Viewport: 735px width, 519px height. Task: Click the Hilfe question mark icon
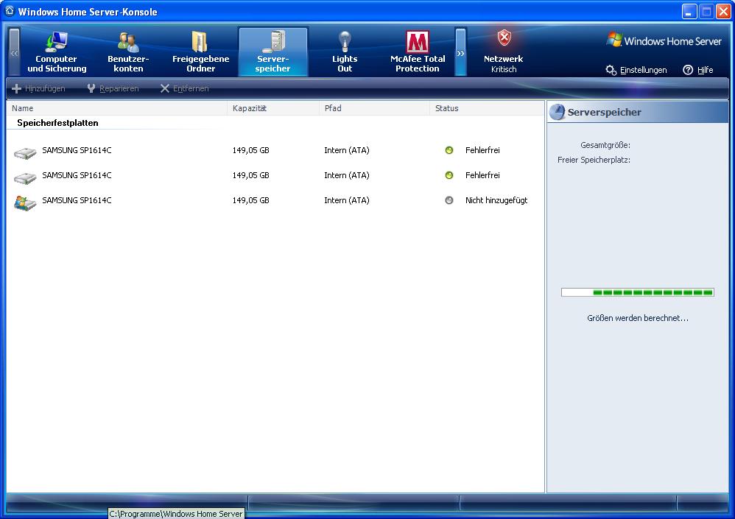pos(688,70)
